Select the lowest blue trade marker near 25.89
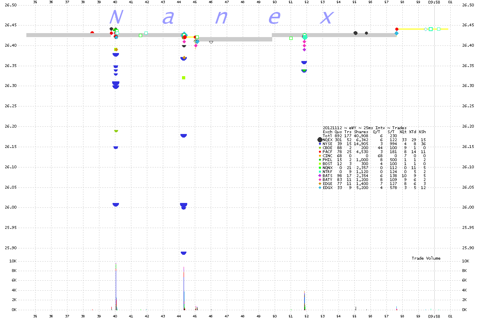479x319 pixels. point(184,253)
